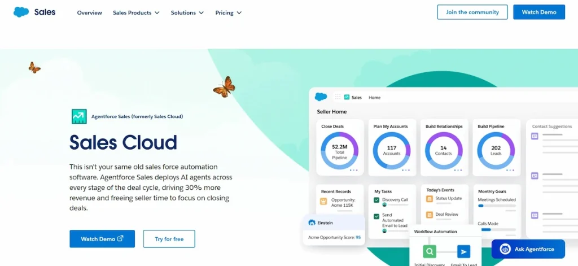Click the Salesforce cloud logo in dashboard preview
The image size is (578, 266).
pos(321,97)
